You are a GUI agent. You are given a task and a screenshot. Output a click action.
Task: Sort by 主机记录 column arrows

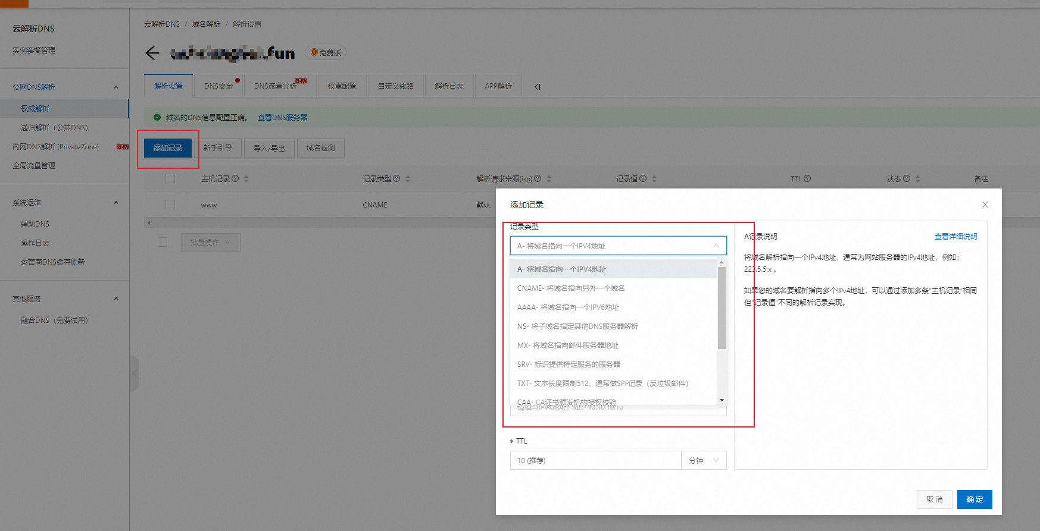tap(246, 178)
